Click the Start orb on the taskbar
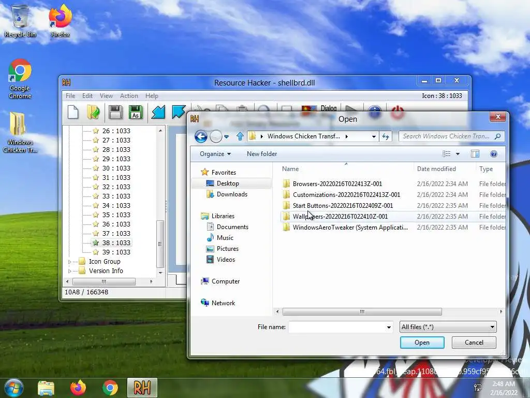 14,388
